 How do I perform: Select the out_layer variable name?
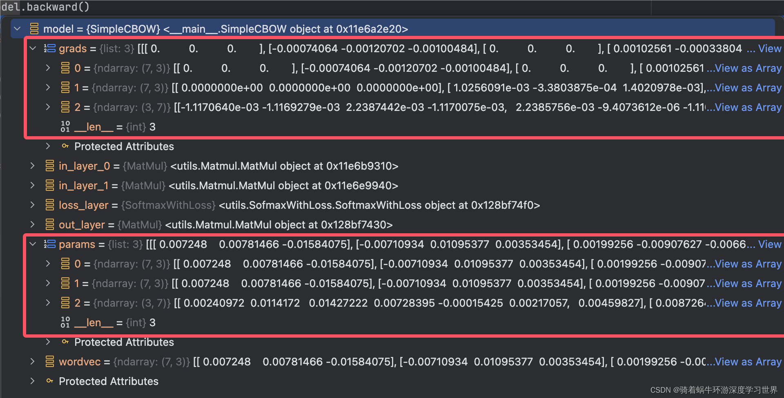82,225
